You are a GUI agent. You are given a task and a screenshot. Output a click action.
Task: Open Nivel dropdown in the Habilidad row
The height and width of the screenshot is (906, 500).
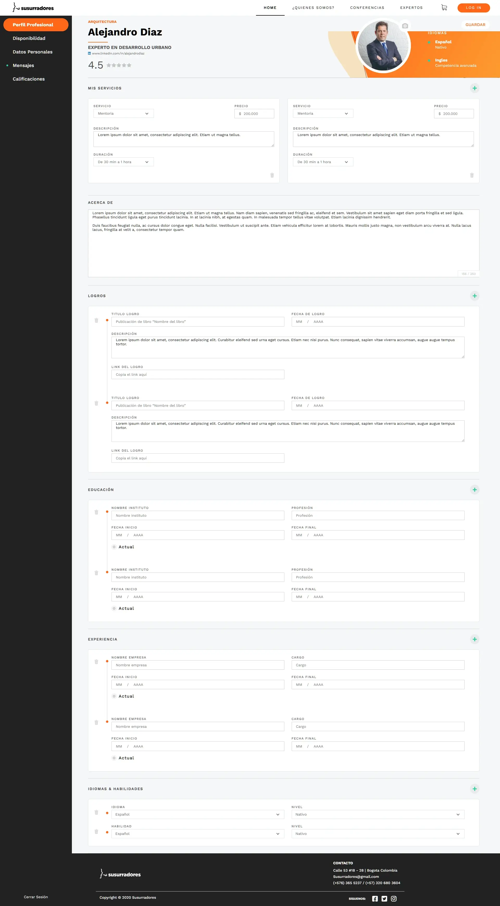click(378, 834)
